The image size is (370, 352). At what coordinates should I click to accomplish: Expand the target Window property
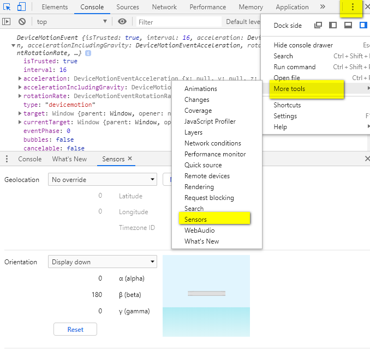coord(20,113)
